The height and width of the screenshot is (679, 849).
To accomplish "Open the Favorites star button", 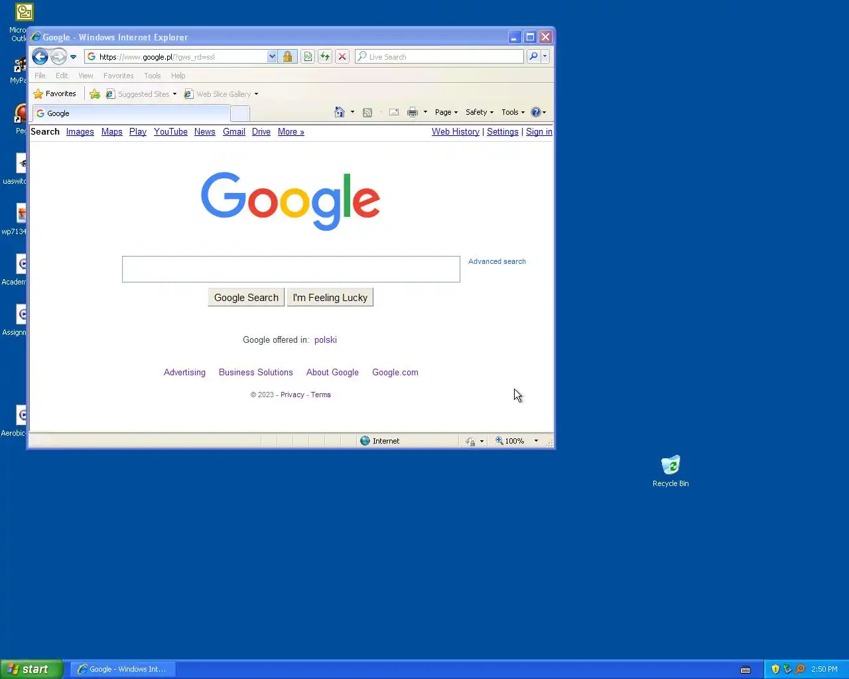I will (55, 94).
